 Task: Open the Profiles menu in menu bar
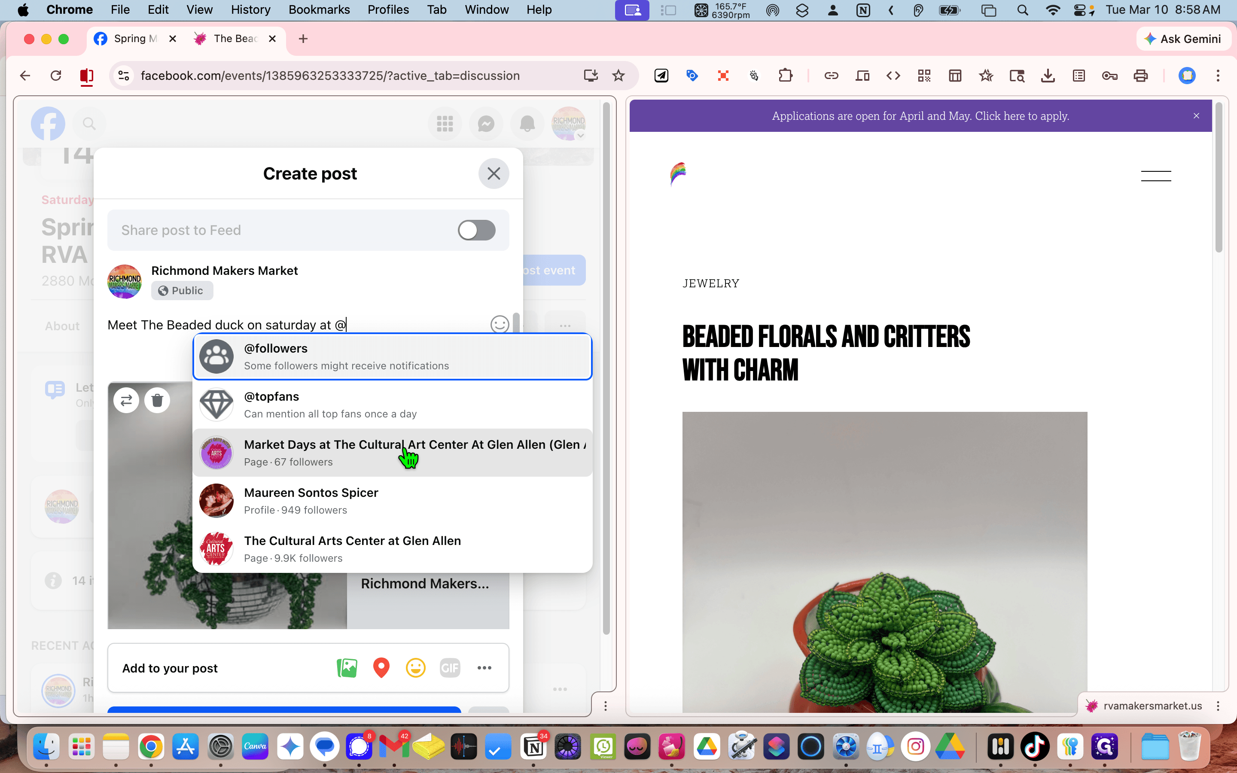388,10
